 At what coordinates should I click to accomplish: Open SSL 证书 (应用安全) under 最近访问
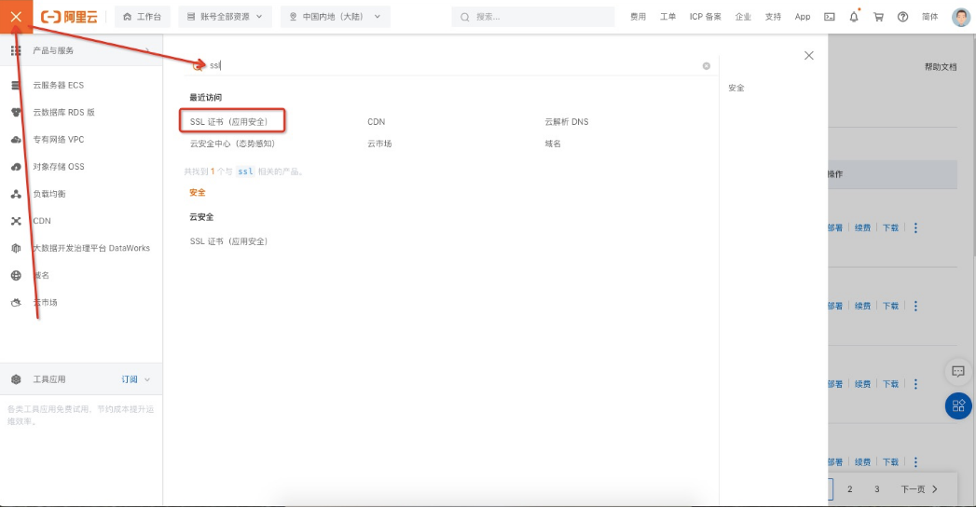coord(228,121)
